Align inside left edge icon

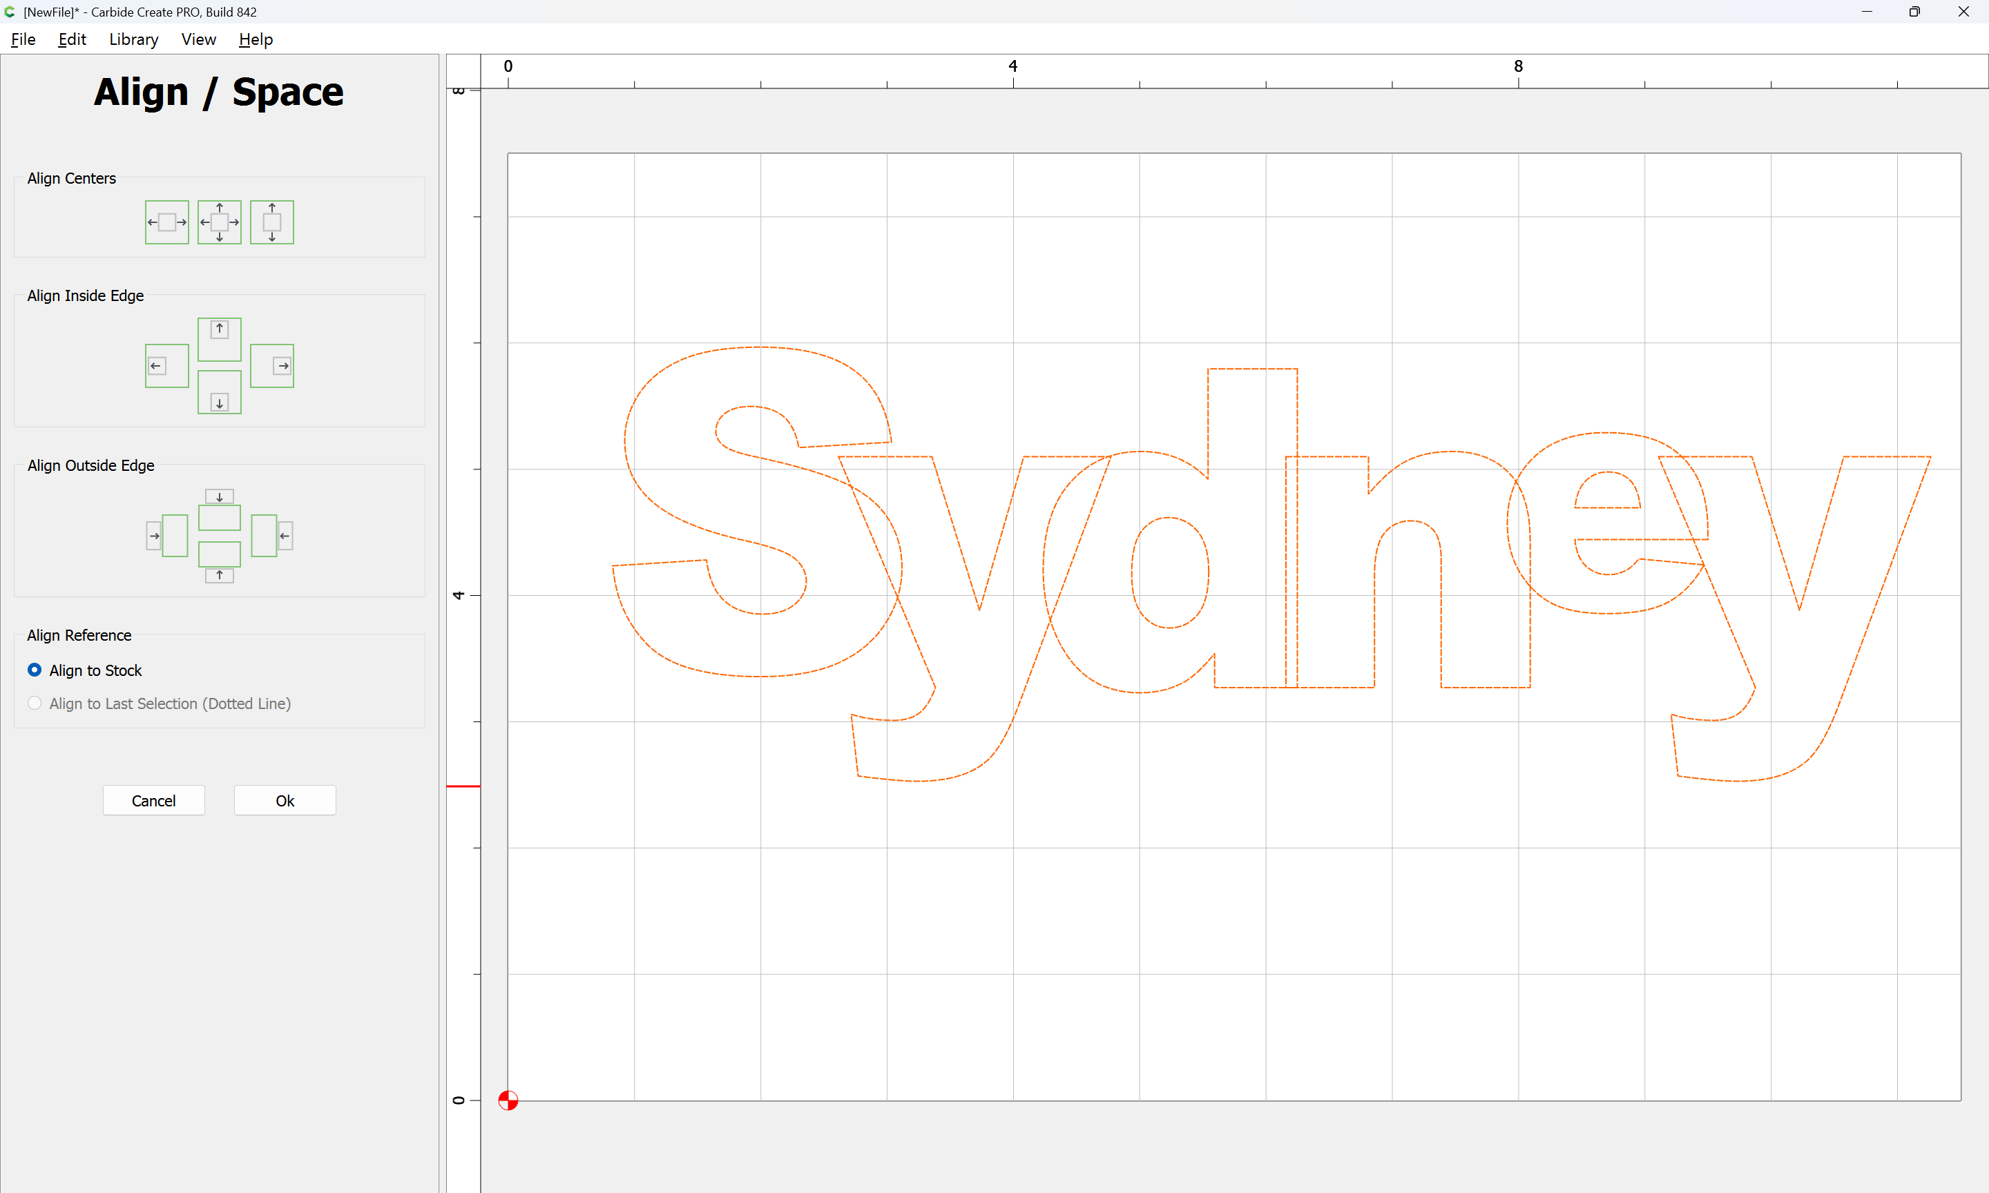166,366
